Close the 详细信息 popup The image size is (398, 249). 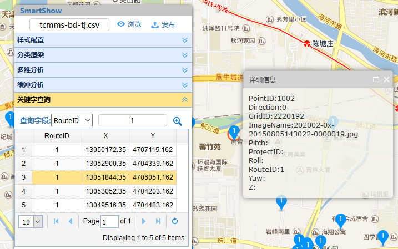pos(386,80)
